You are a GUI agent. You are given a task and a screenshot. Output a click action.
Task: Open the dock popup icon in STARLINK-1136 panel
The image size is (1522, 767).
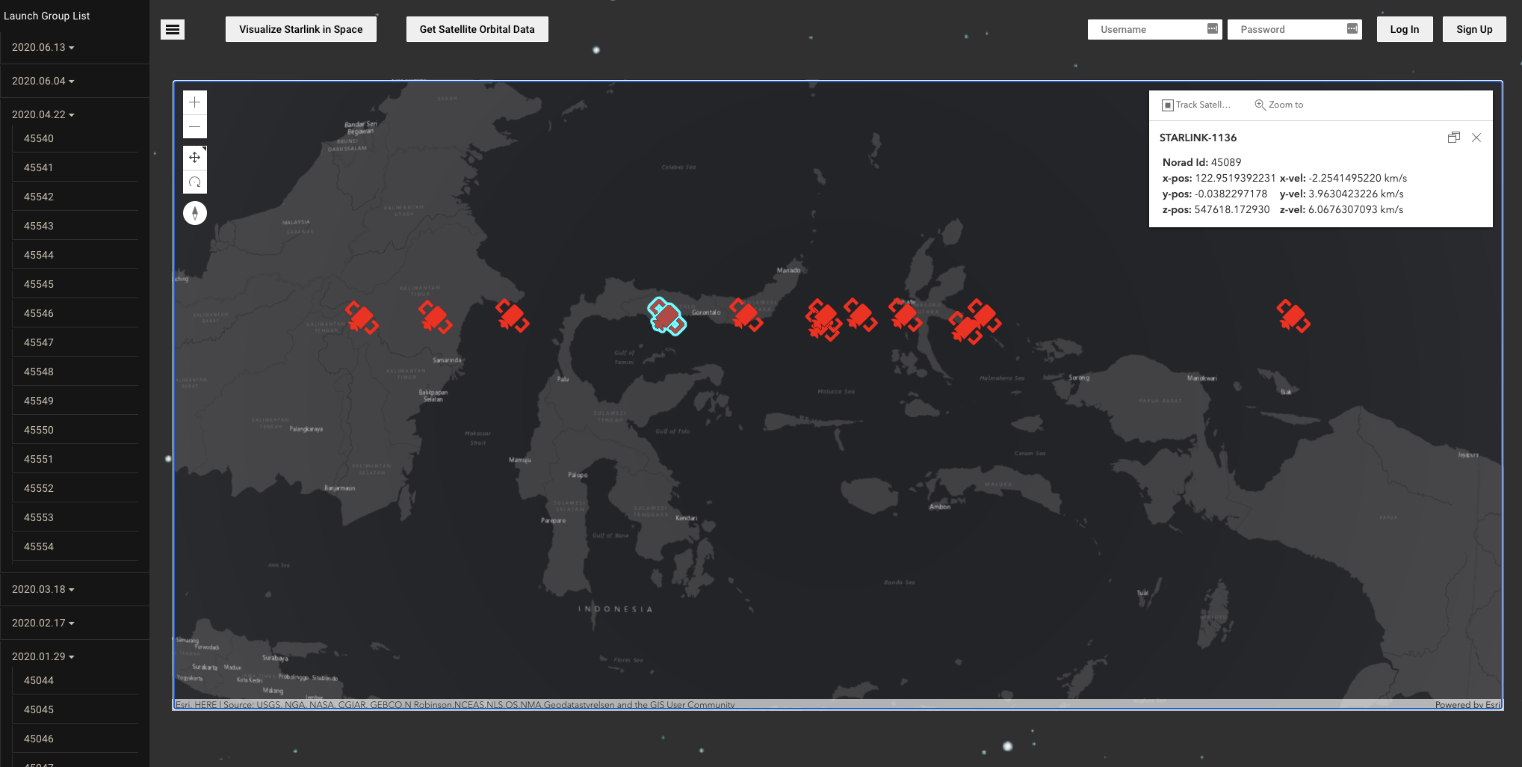[1454, 138]
